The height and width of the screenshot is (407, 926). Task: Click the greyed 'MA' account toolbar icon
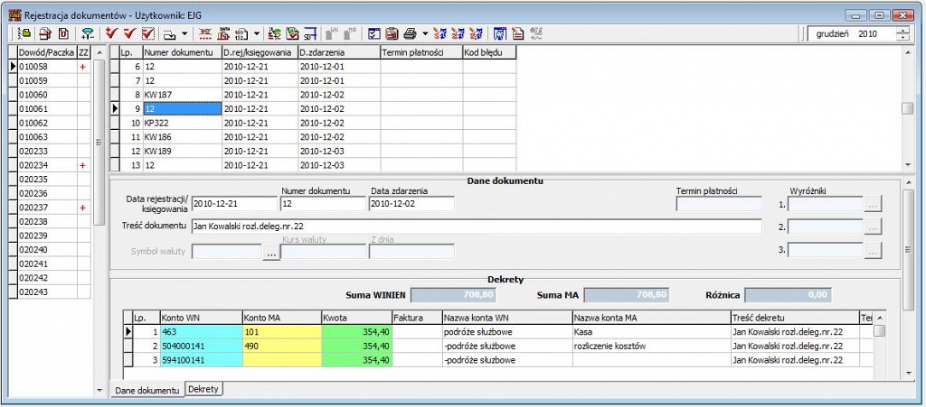(350, 33)
